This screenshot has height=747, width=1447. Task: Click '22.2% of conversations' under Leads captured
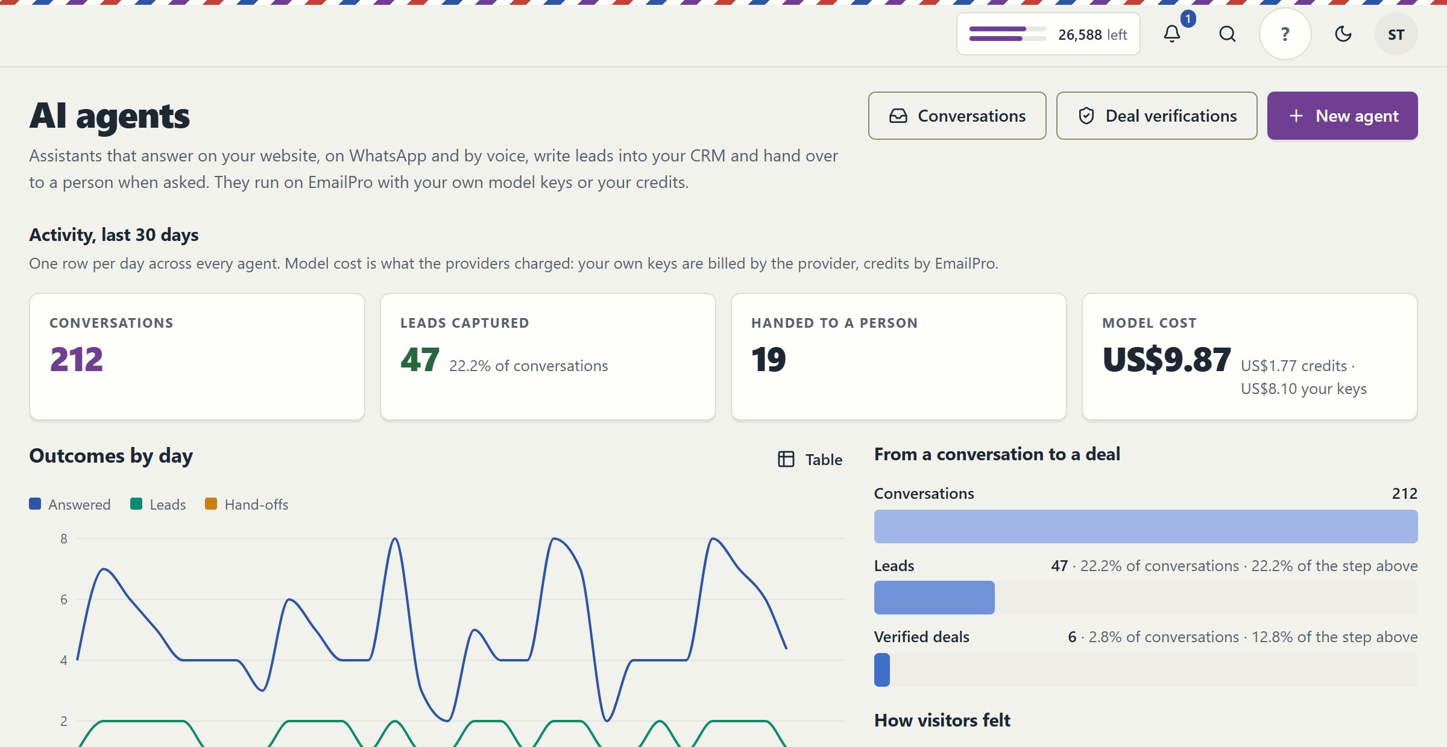pyautogui.click(x=528, y=366)
